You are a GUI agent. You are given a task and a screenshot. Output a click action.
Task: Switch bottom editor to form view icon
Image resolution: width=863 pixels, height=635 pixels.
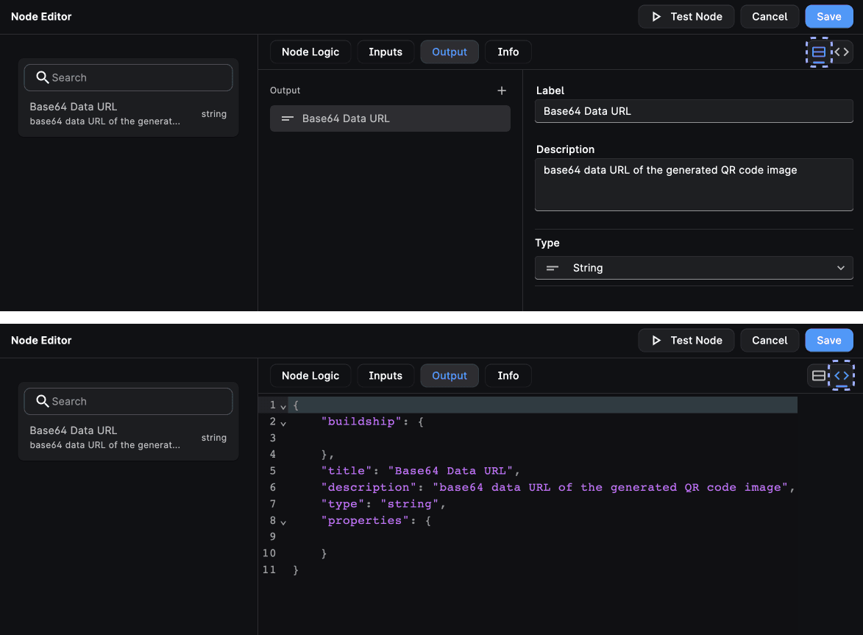[x=818, y=375]
